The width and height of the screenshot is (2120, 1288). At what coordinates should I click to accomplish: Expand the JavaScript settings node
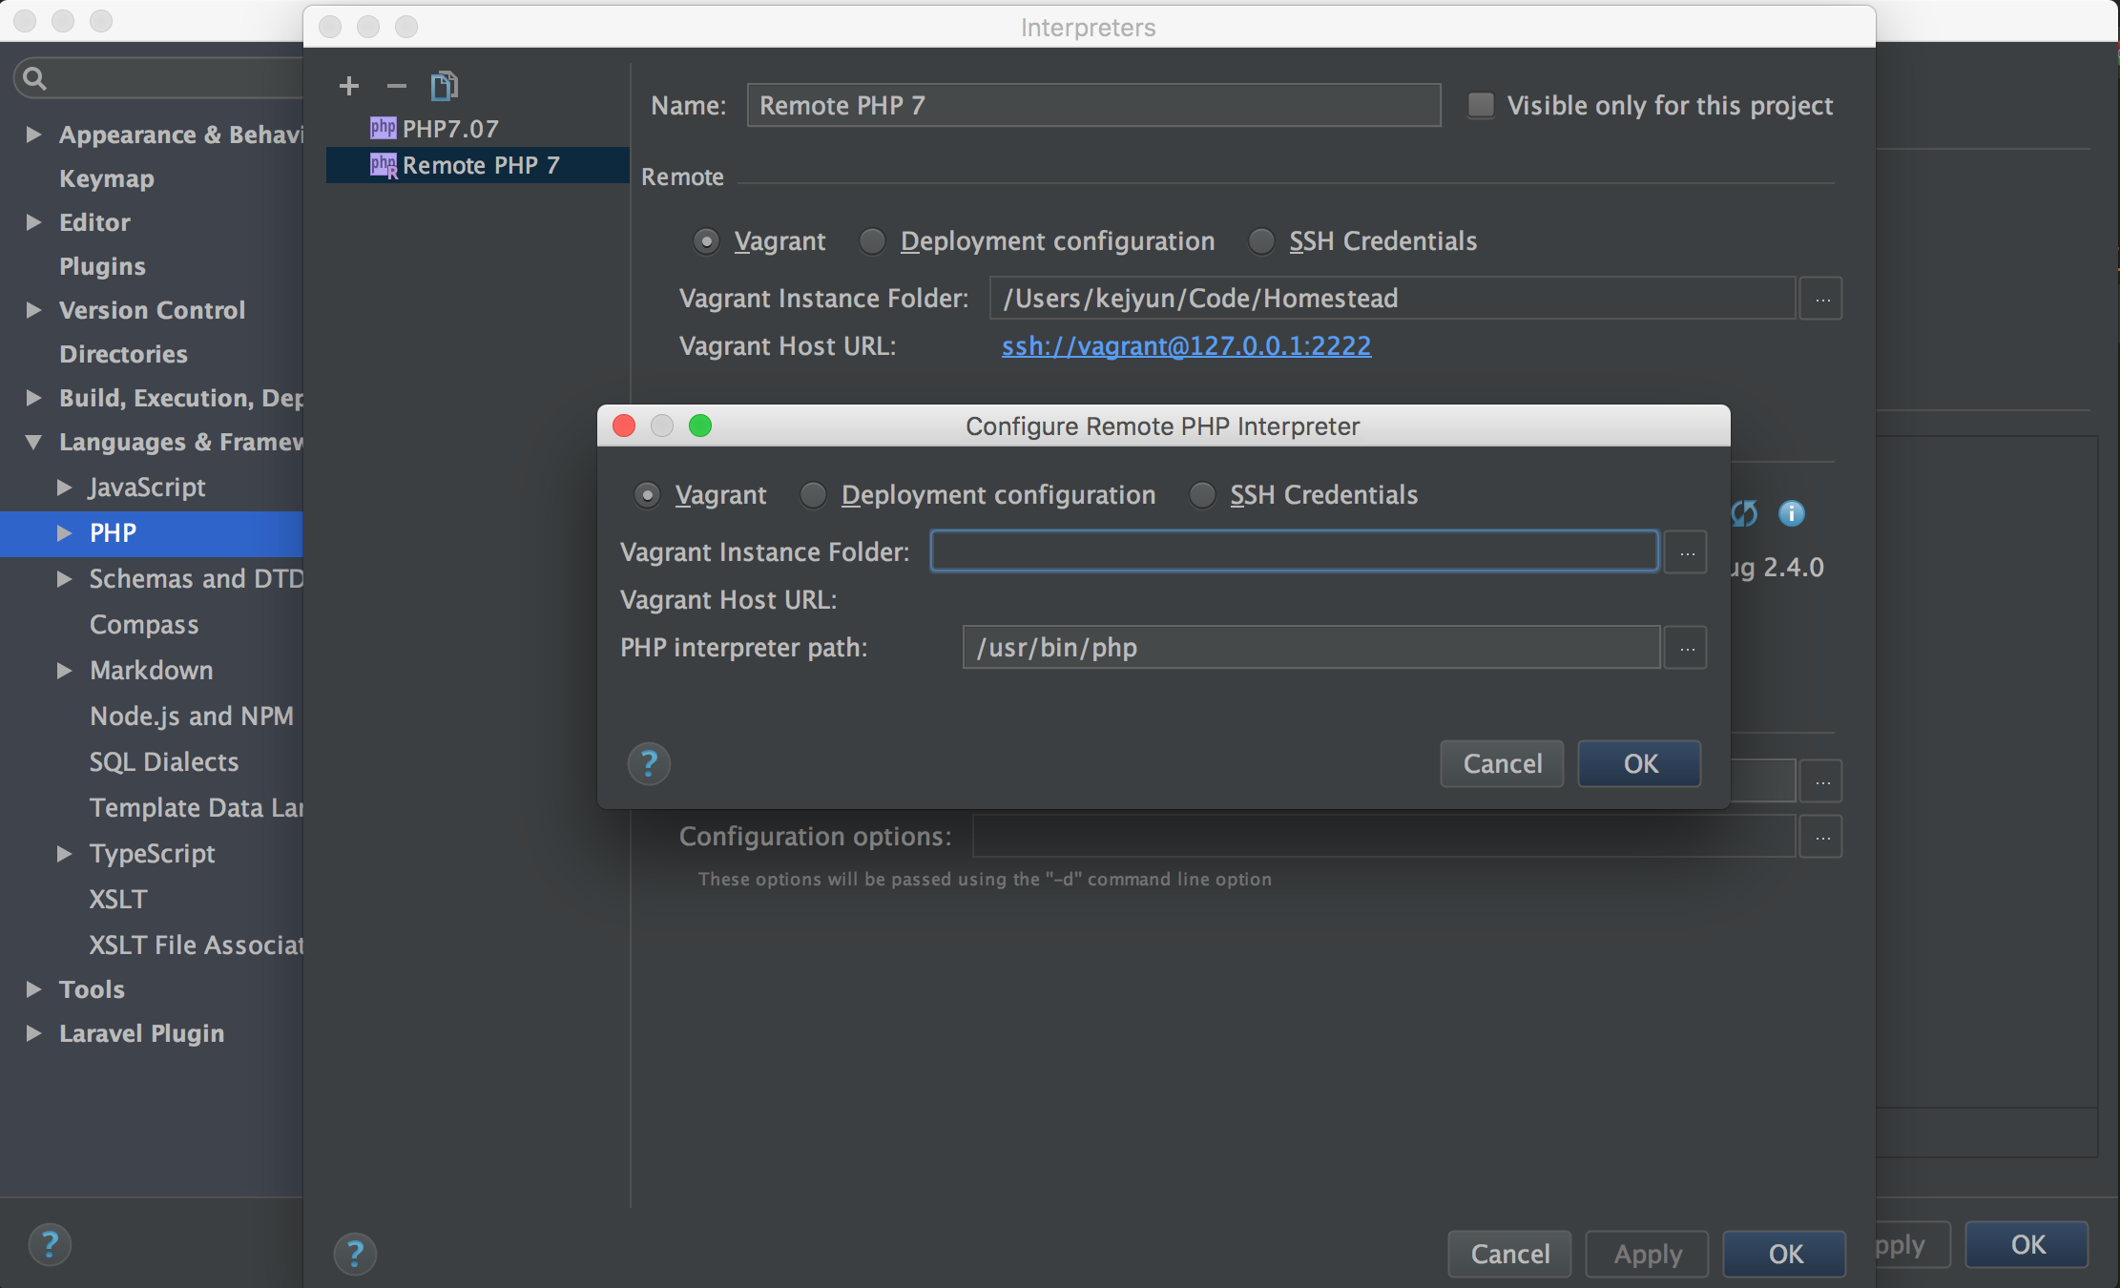tap(64, 488)
